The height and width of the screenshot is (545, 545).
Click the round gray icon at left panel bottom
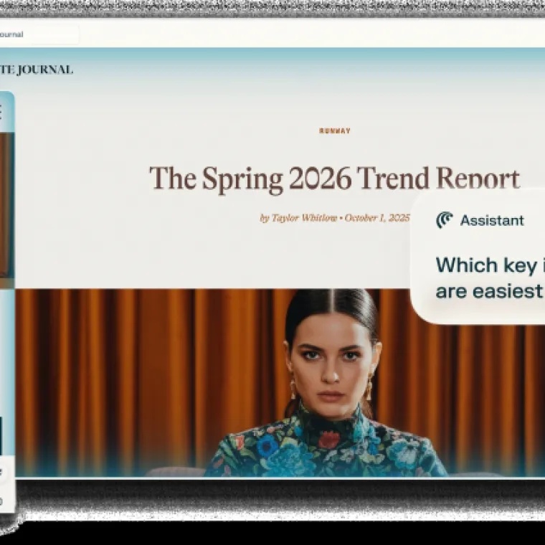tap(1, 501)
